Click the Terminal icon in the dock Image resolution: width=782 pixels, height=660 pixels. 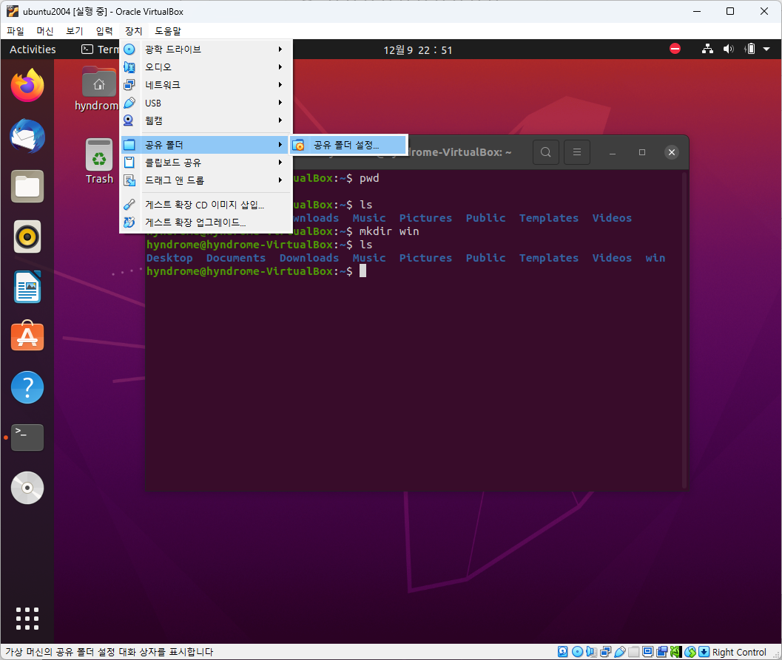(x=27, y=438)
